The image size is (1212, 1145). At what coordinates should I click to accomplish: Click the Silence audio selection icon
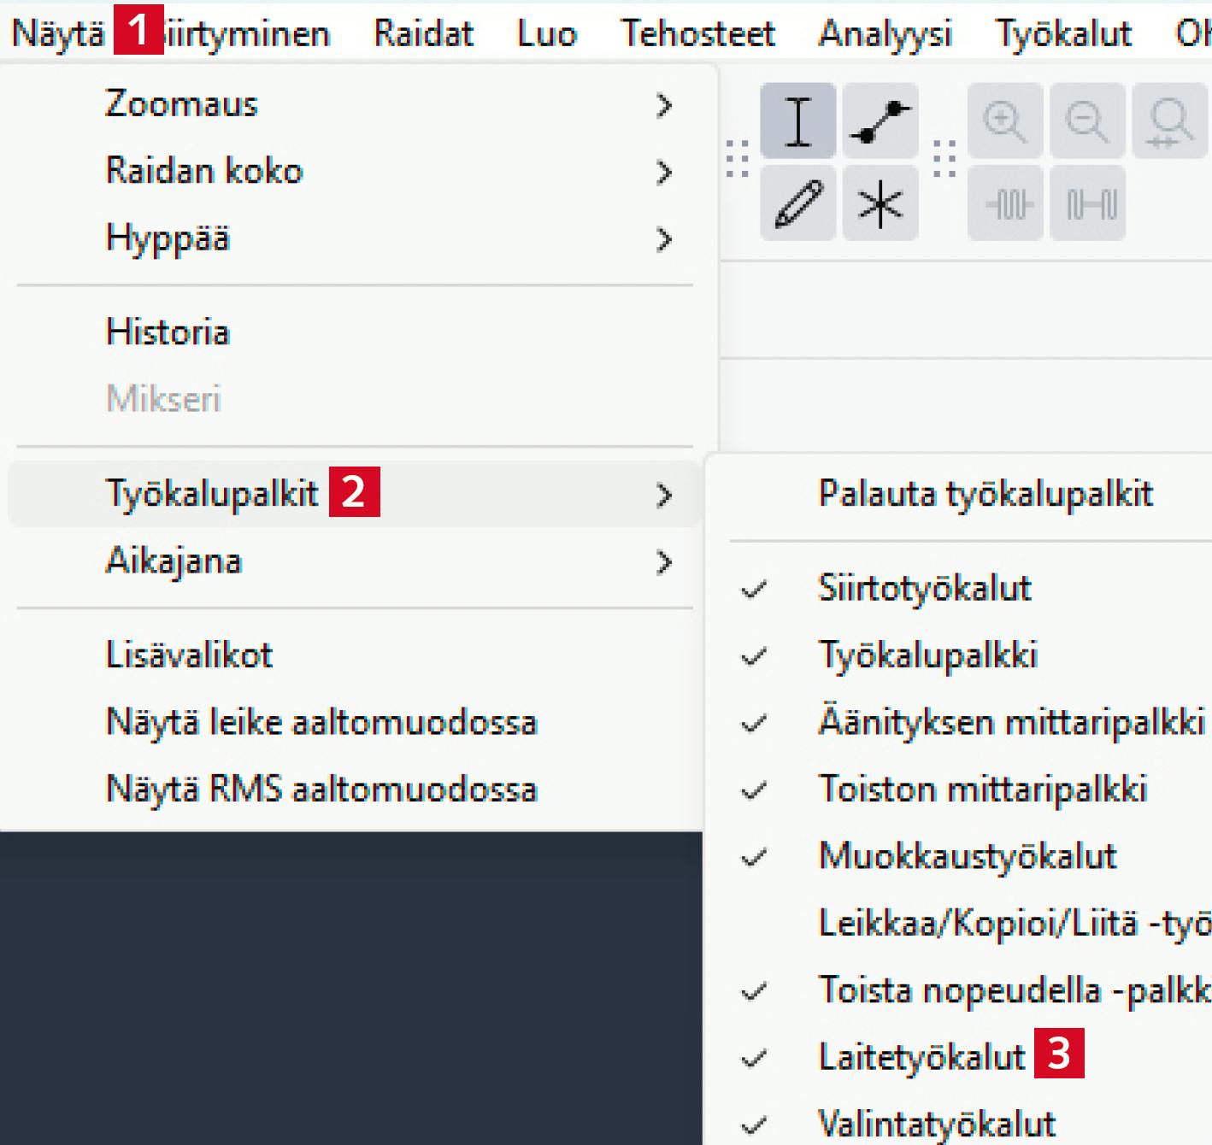point(1087,204)
